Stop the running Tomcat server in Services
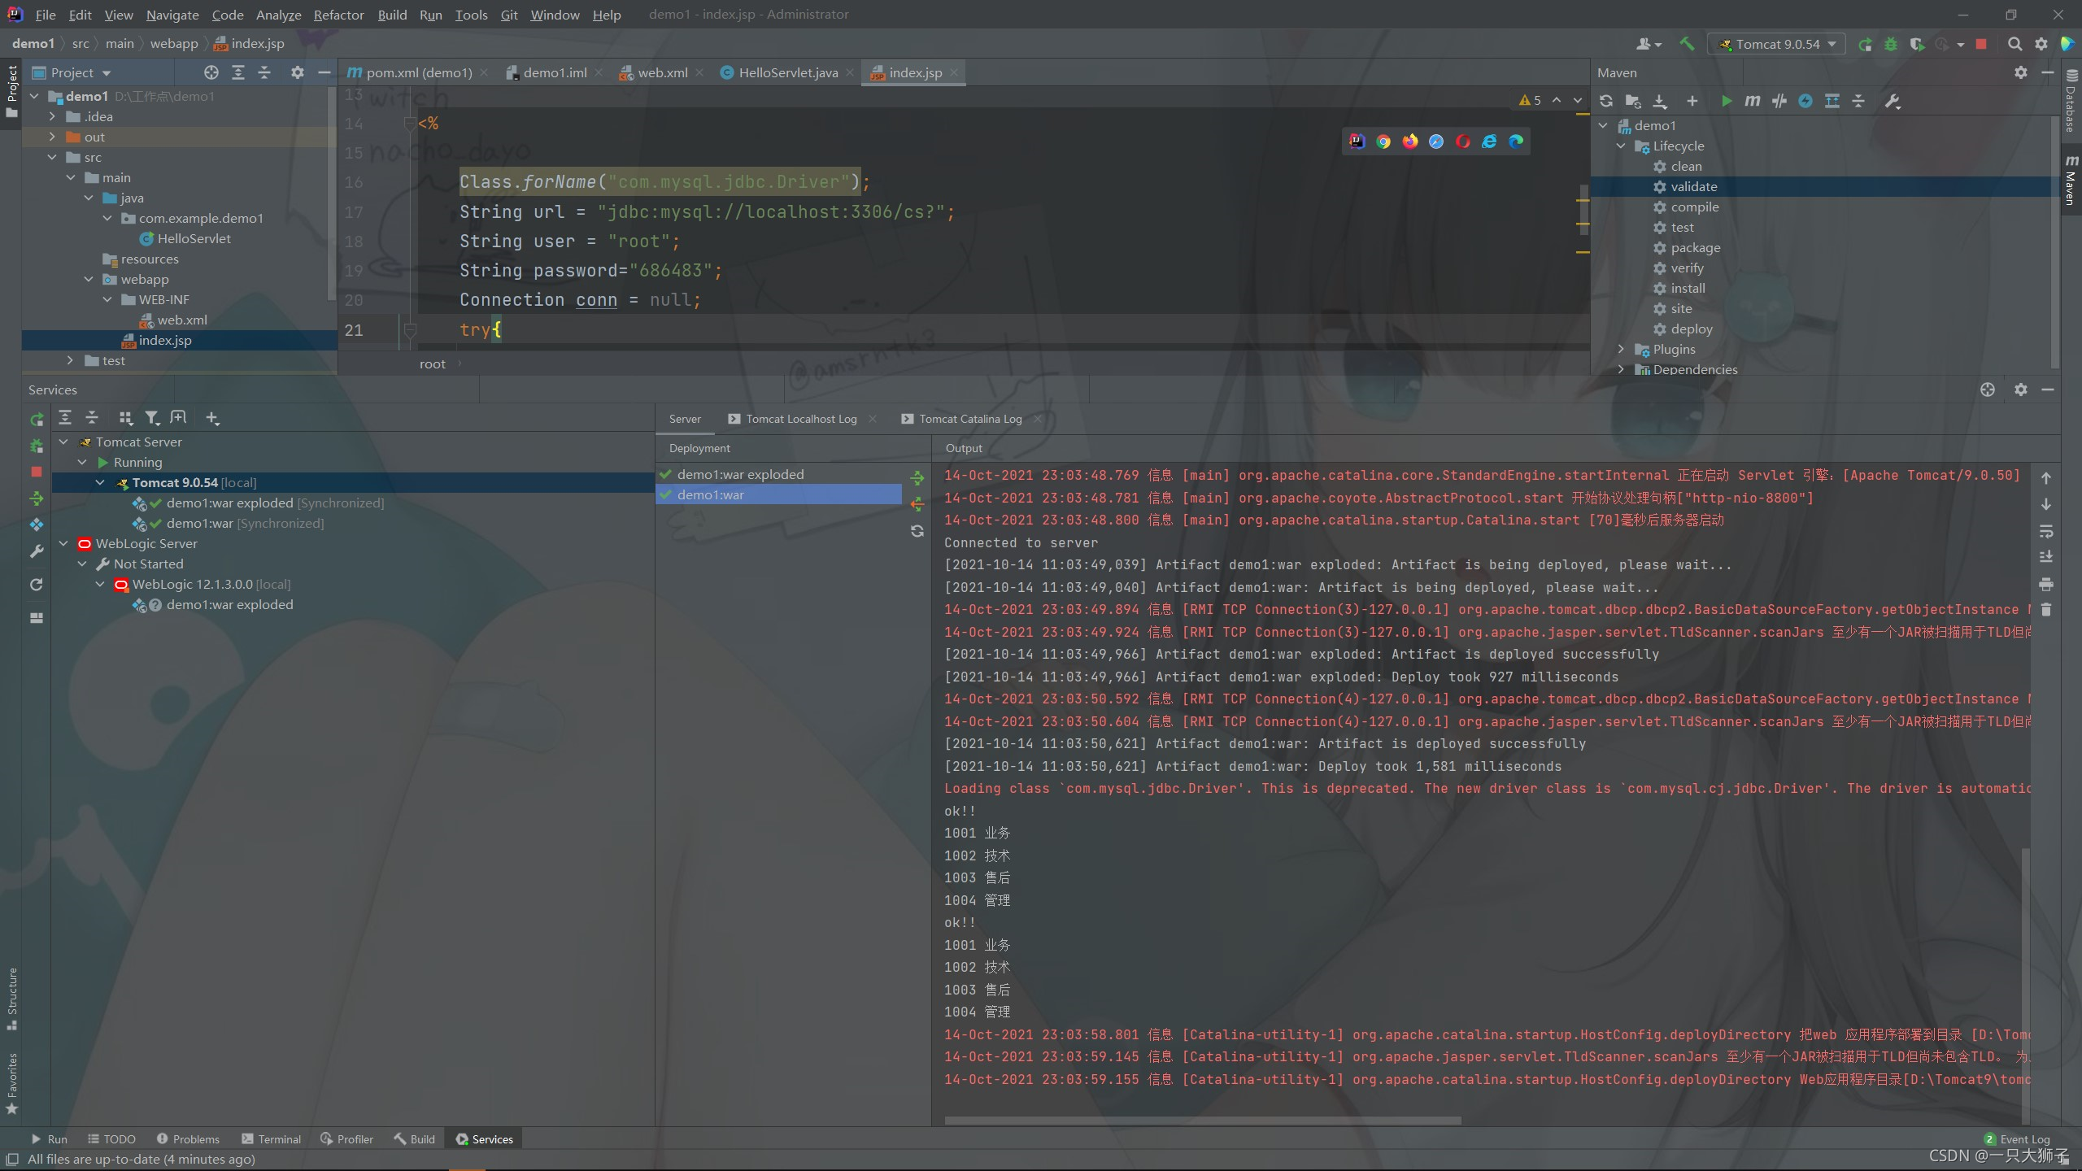The image size is (2082, 1171). [x=37, y=472]
